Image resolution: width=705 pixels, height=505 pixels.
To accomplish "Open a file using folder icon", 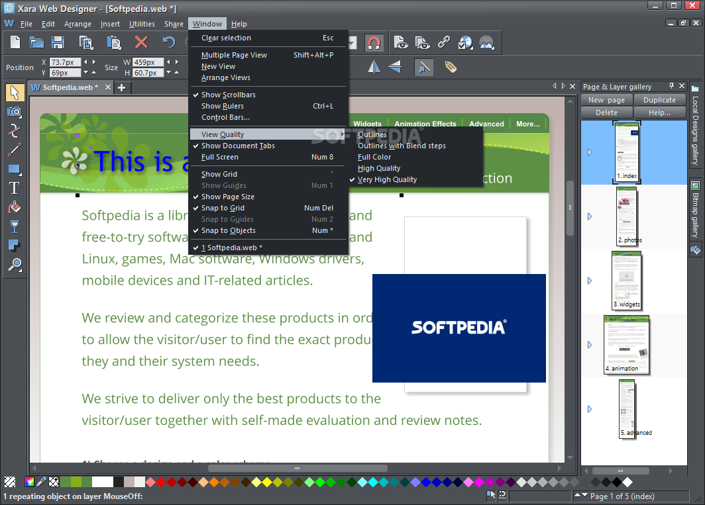I will 36,42.
